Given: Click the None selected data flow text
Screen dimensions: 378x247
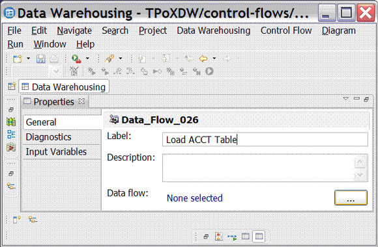Looking at the screenshot, I should [195, 198].
